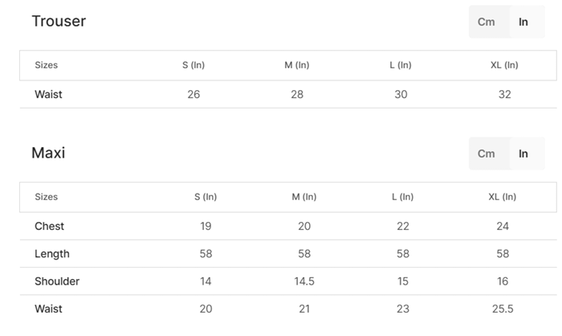
Task: Click the Shoulder row label in the Maxi table
Action: coord(57,281)
